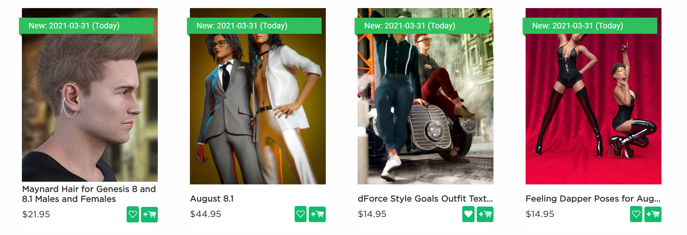The height and width of the screenshot is (235, 687).
Task: Add Maynard Hair to cart
Action: 149,214
